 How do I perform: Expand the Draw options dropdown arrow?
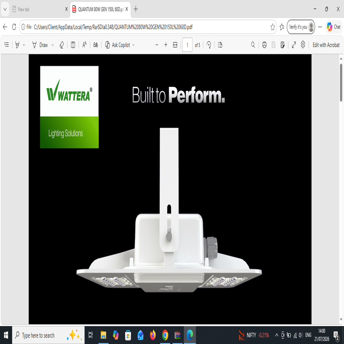click(52, 45)
